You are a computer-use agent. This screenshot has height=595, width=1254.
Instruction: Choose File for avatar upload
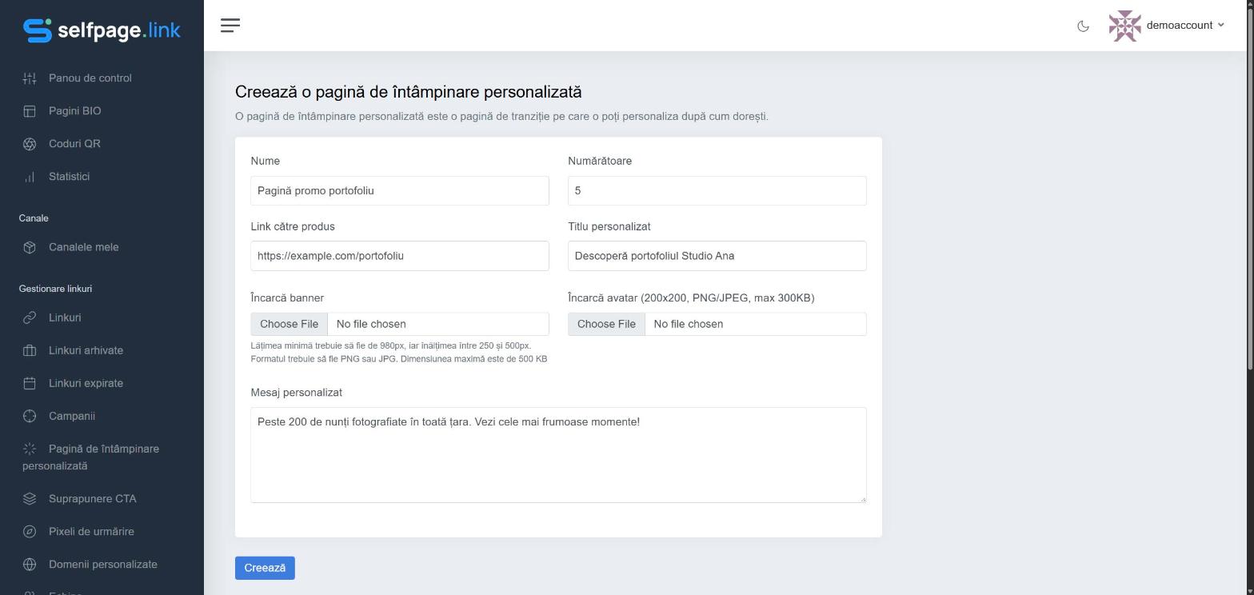[x=607, y=324]
